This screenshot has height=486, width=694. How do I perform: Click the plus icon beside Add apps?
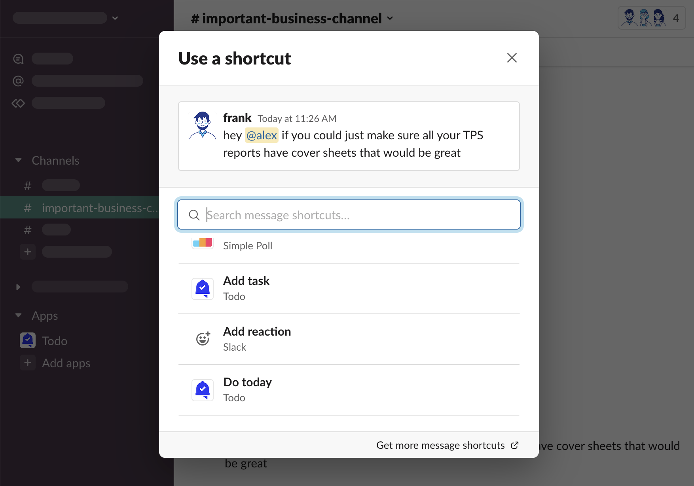pos(28,363)
